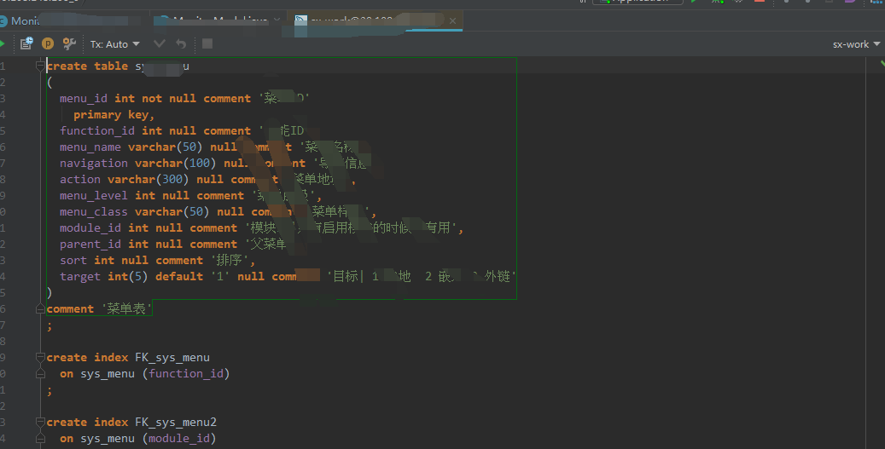Click 'menu_name' column name
Screen dimensions: 885x449
[90, 147]
